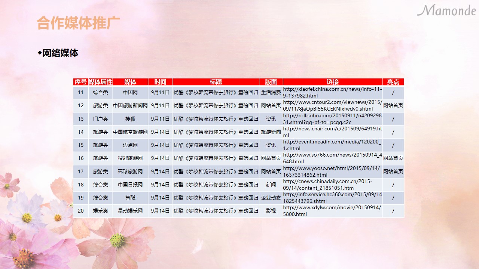This screenshot has height=269, width=479.
Task: Select the 影视 section cell
Action: click(x=271, y=211)
